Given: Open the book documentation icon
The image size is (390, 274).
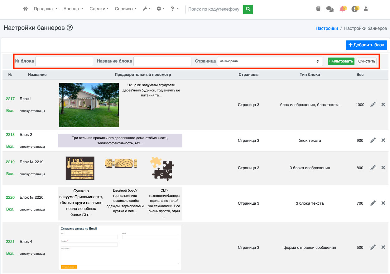Looking at the screenshot, I should coord(318,9).
